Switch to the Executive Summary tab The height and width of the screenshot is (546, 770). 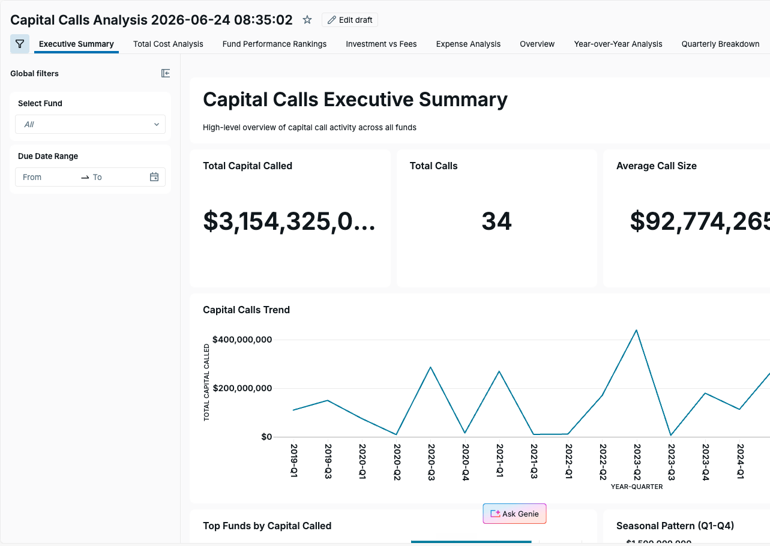click(76, 44)
